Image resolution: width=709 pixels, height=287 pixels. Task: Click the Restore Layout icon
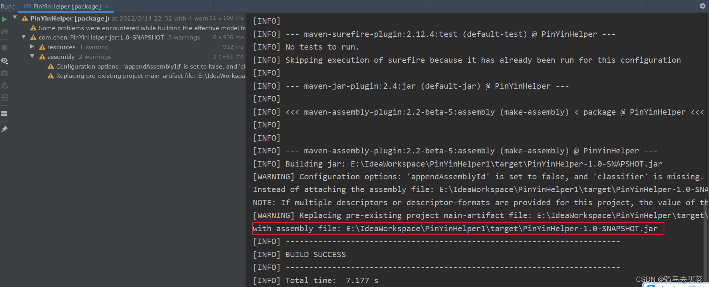pos(5,113)
